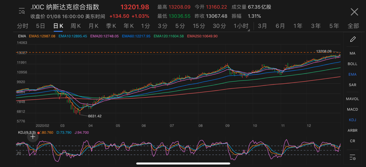Screen dimensions: 366x167
Task: Close the chart with the X icon
Action: pos(355,11)
